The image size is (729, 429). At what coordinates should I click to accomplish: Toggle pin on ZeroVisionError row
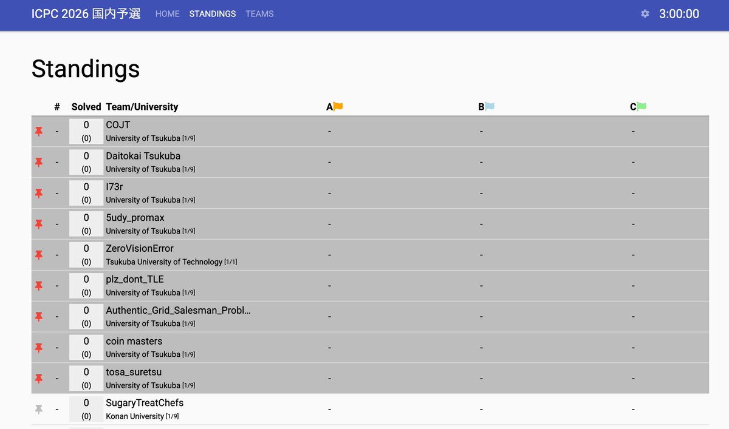click(39, 255)
